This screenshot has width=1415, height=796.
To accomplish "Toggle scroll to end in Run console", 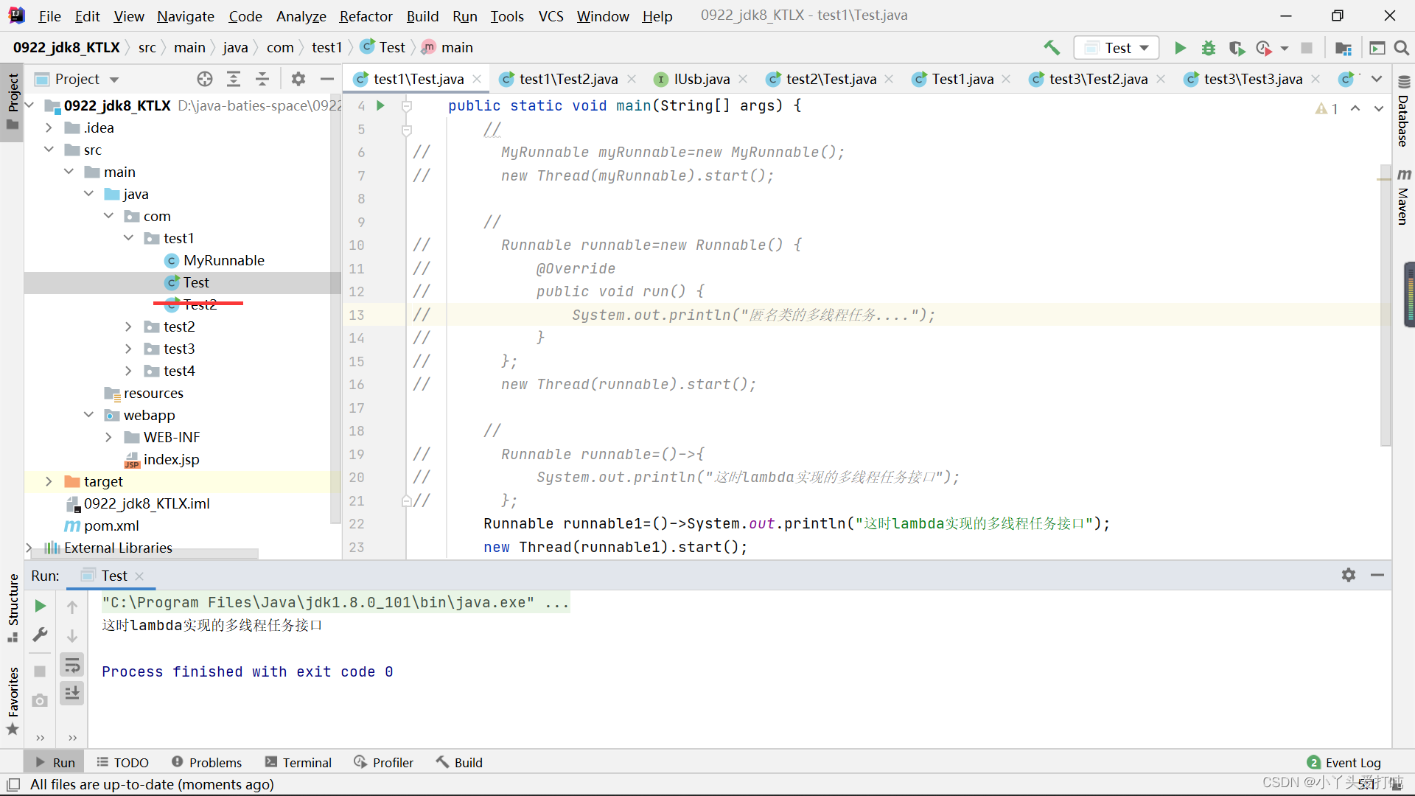I will pos(72,693).
